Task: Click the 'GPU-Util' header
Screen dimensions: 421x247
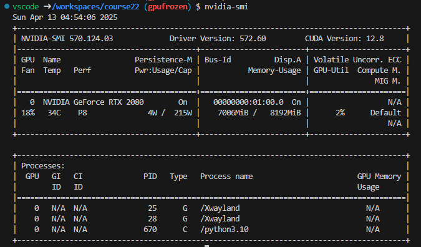Action: pos(331,70)
